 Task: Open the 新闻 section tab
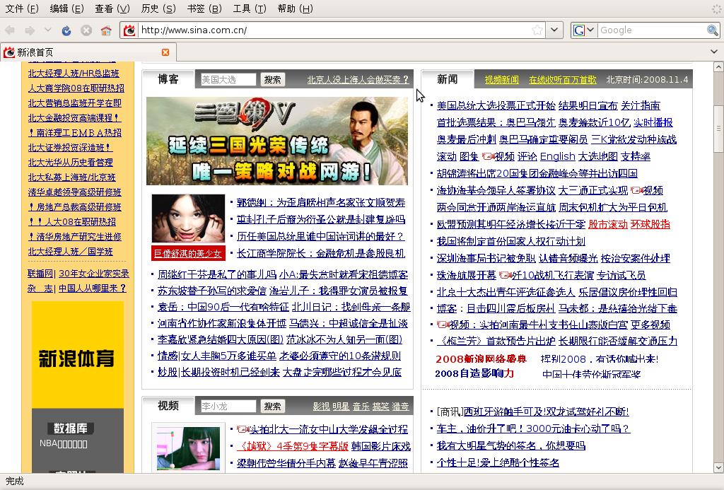click(448, 79)
